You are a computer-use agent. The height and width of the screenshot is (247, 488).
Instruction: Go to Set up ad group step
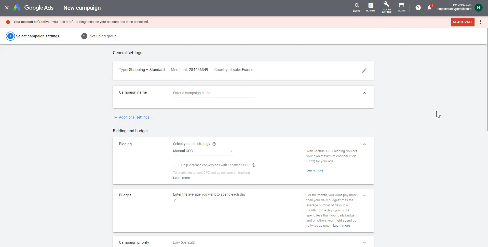99,36
